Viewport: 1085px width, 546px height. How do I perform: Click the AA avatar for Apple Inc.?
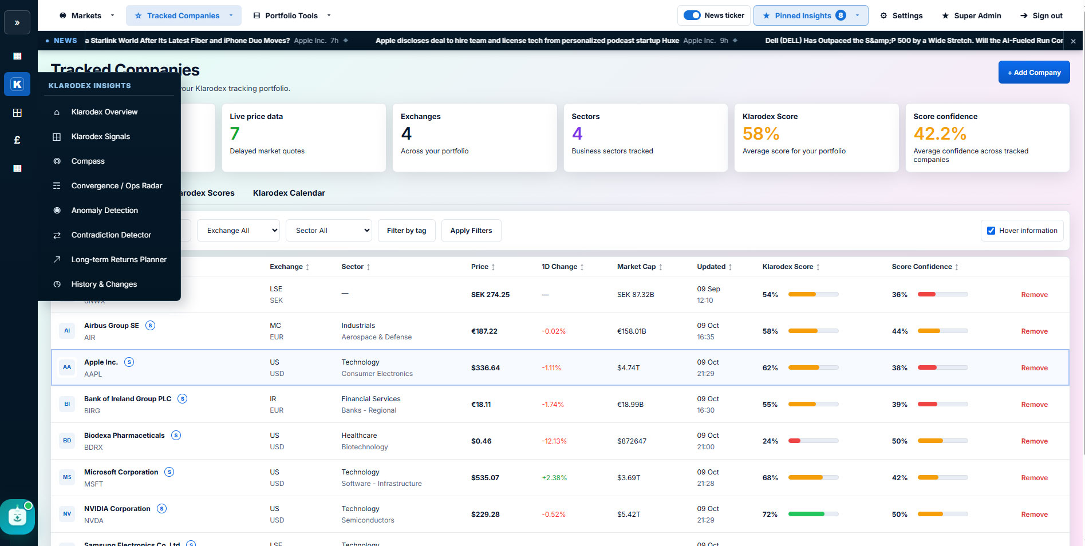point(67,367)
